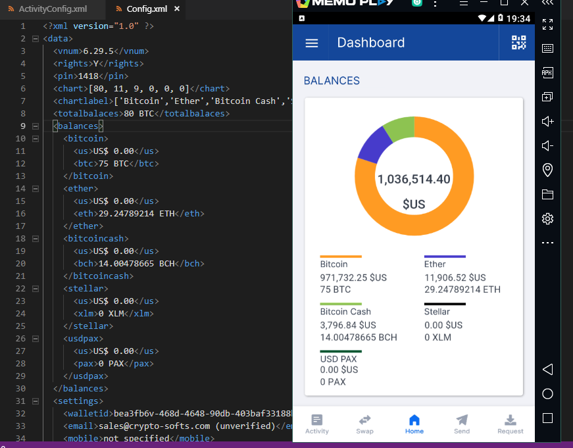Screen dimensions: 573x448
Task: Go to the Send screen
Action: point(462,424)
